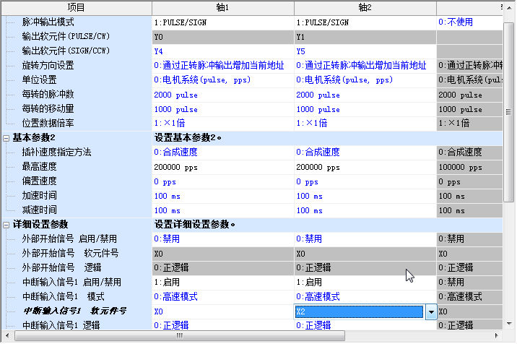Collapse the 基本参数2 section

click(x=6, y=137)
